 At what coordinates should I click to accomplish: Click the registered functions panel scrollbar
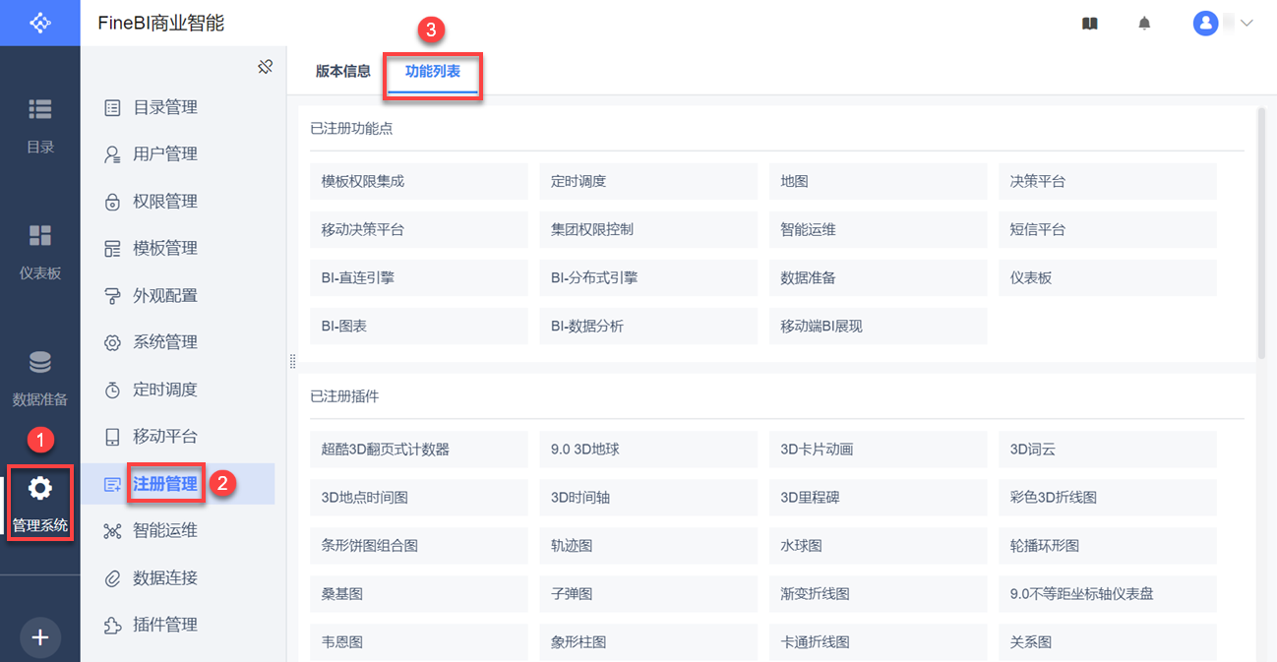[x=1261, y=234]
